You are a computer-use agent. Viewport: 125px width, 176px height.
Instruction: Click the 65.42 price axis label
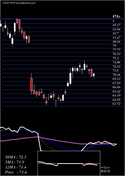tap(117, 91)
